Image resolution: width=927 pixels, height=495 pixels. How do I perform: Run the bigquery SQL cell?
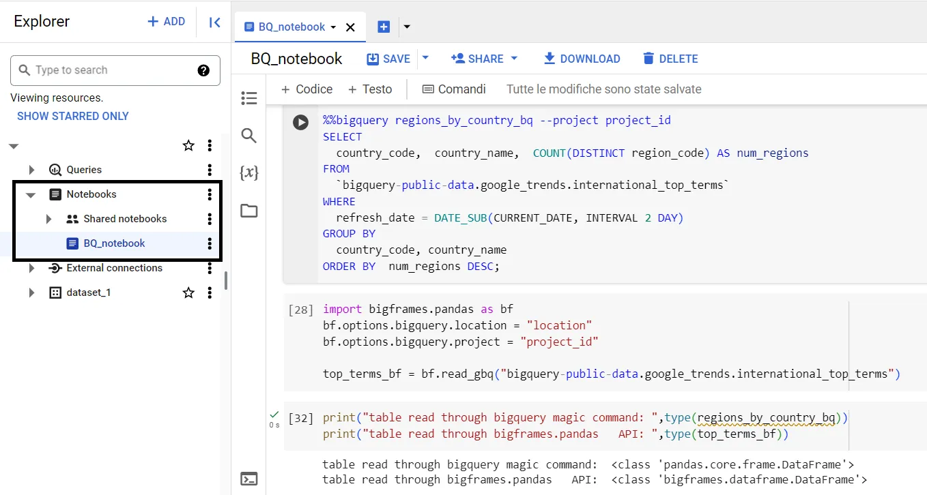[300, 122]
